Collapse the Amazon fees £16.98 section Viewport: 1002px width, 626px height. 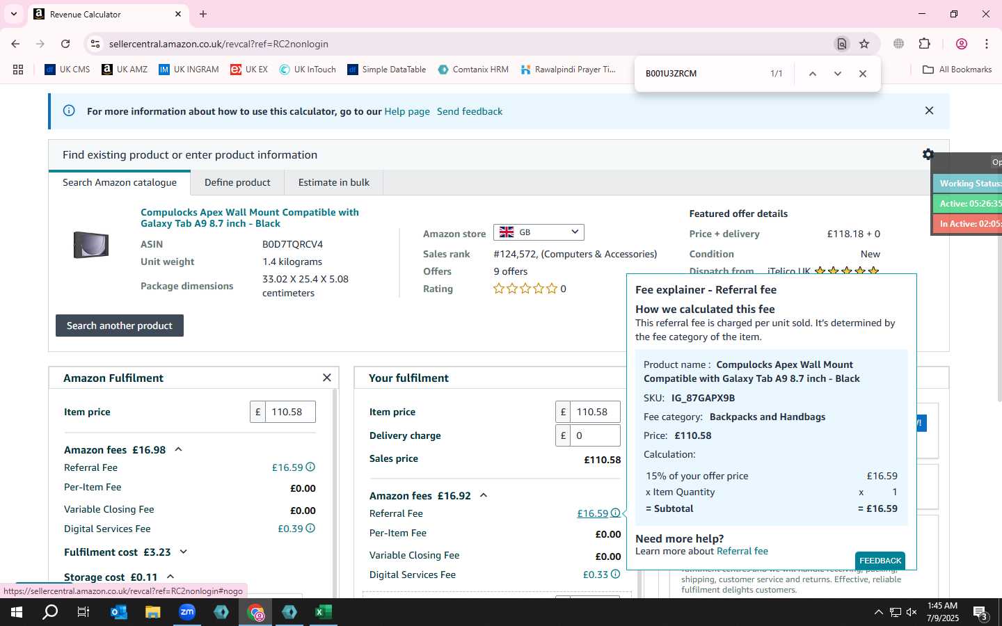(x=178, y=449)
